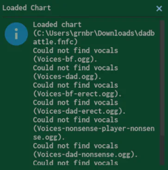
Task: Click the wrapped 'se.ogg).' line
Action: coord(49,137)
